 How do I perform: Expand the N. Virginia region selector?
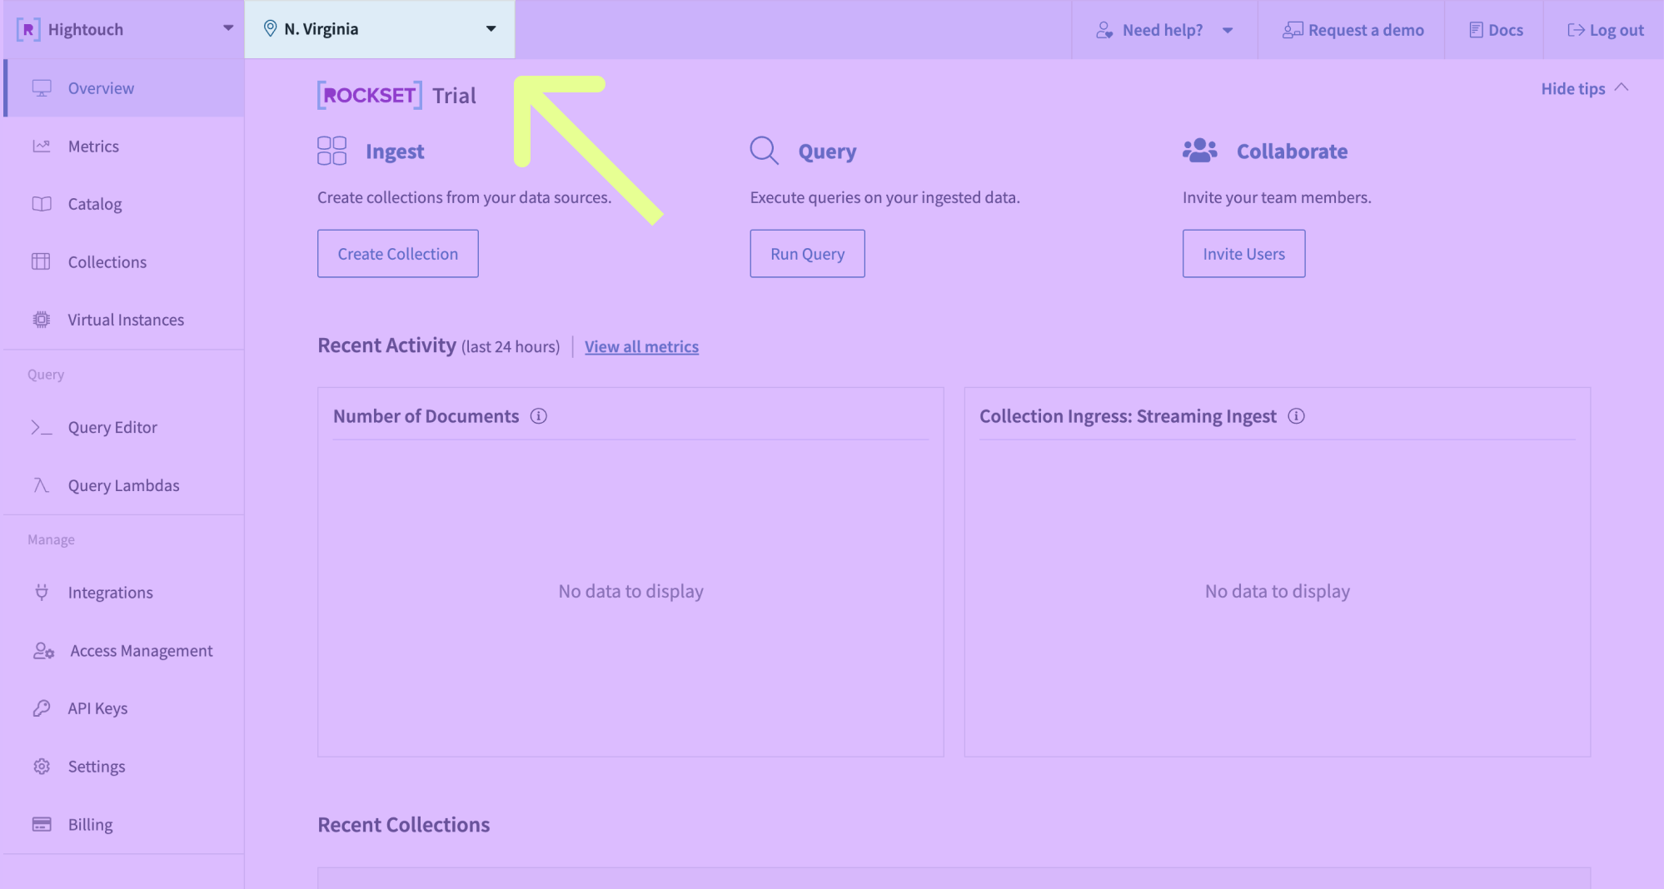(380, 29)
